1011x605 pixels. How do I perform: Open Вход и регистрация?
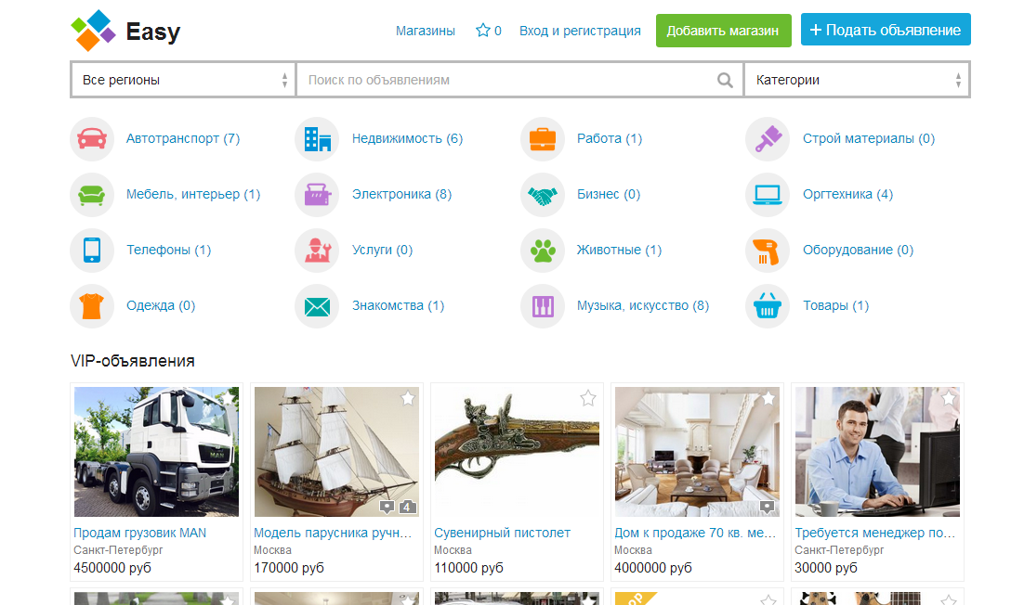(x=580, y=31)
